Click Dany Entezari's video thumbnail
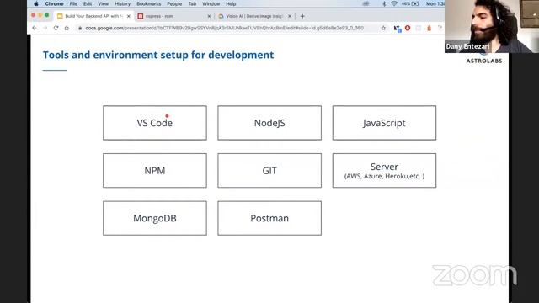The height and width of the screenshot is (303, 539). pos(492,26)
